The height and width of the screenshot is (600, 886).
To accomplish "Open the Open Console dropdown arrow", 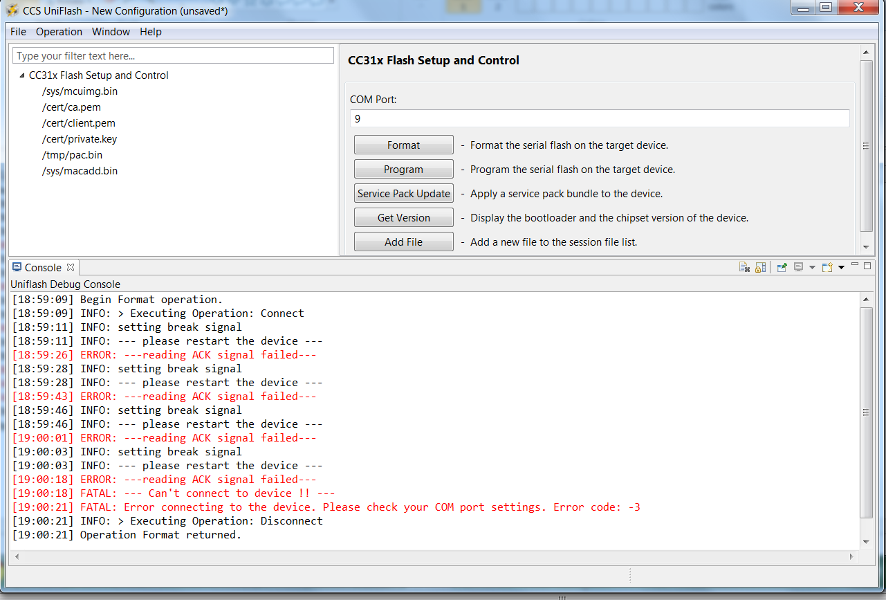I will click(x=841, y=267).
